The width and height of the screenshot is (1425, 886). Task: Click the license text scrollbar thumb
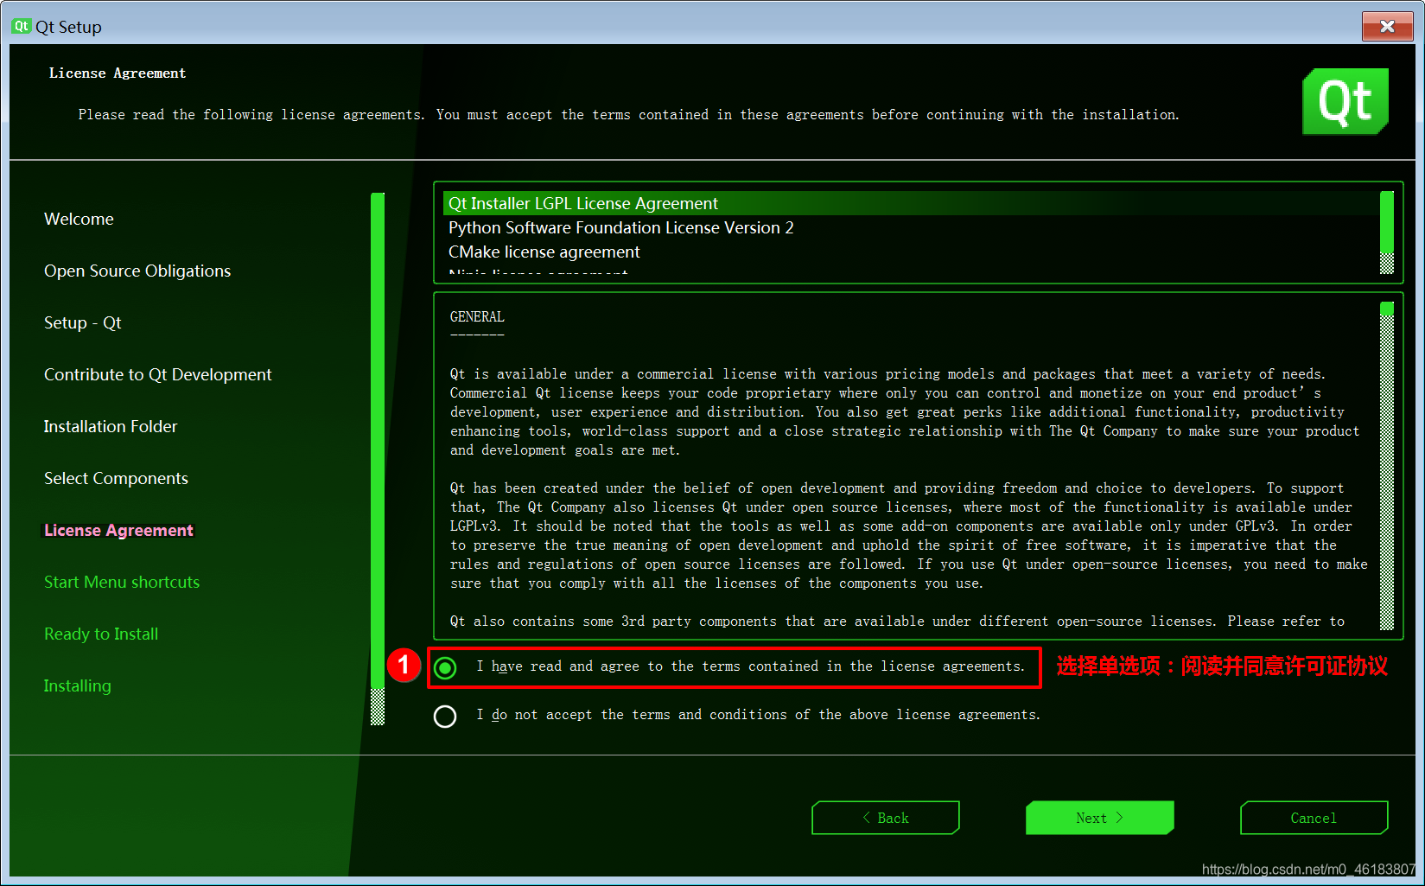click(1387, 309)
